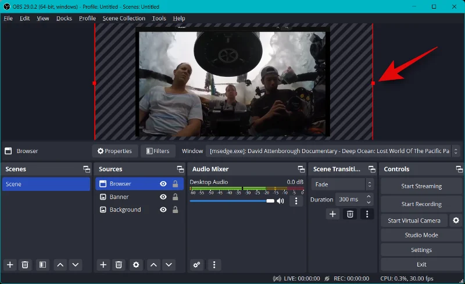This screenshot has height=284, width=465.
Task: Open the Help menu
Action: 179,18
